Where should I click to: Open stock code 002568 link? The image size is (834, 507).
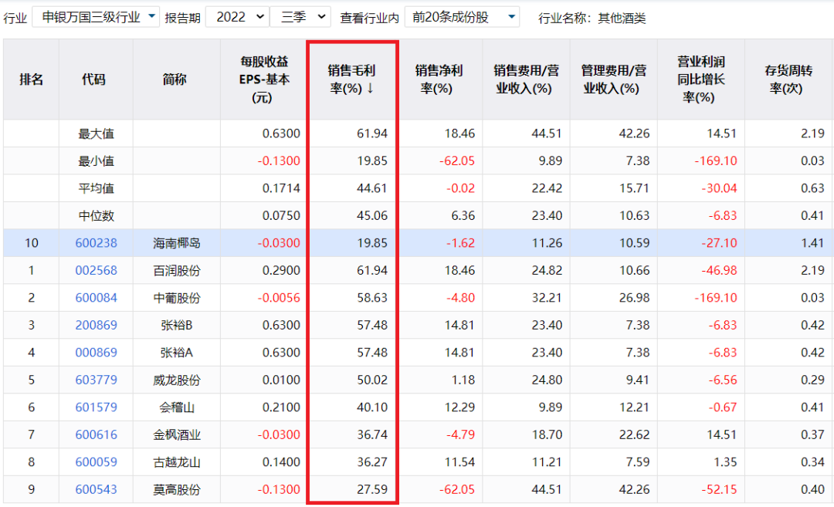pos(97,271)
